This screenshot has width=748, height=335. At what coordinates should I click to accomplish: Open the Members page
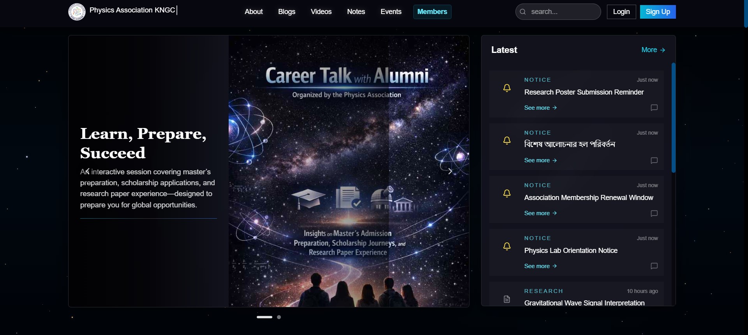click(432, 12)
